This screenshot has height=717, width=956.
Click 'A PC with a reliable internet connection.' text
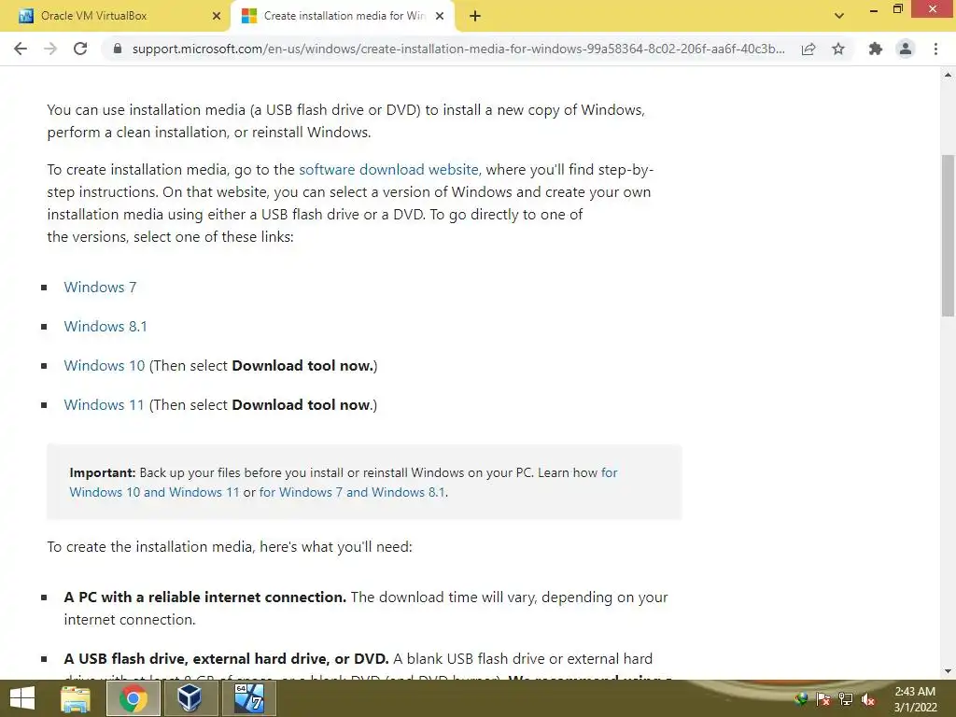click(204, 597)
